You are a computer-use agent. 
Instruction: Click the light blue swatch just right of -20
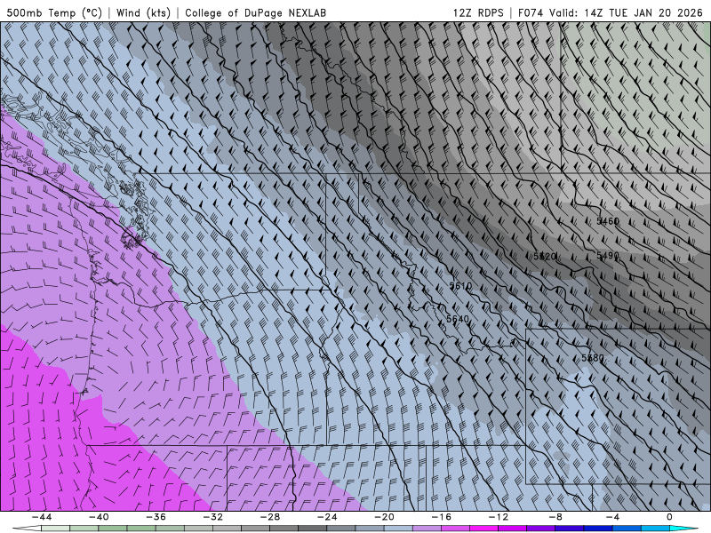(x=398, y=529)
